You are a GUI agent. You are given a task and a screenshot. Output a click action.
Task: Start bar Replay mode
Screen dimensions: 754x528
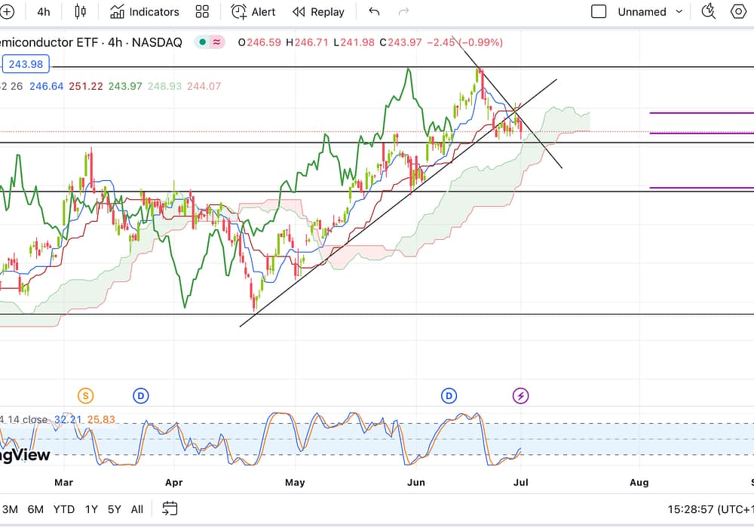(318, 11)
